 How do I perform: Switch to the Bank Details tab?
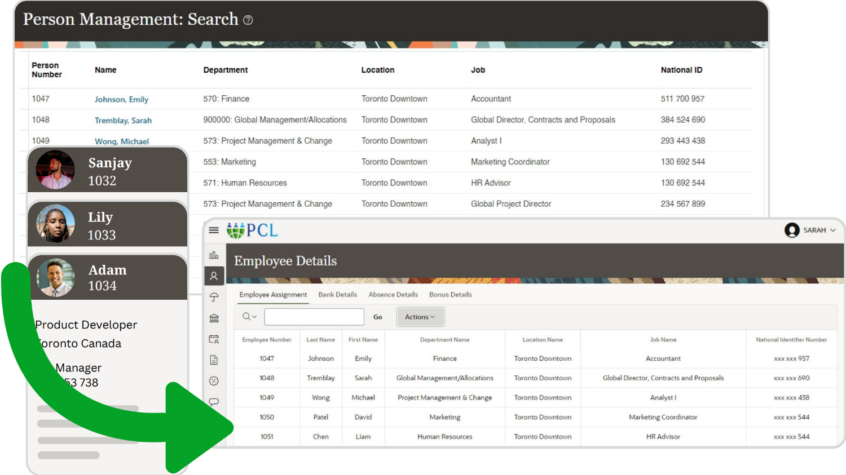337,295
